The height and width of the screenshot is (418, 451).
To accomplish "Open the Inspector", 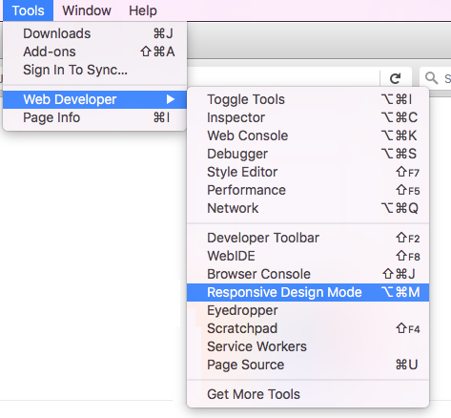I will pyautogui.click(x=308, y=117).
